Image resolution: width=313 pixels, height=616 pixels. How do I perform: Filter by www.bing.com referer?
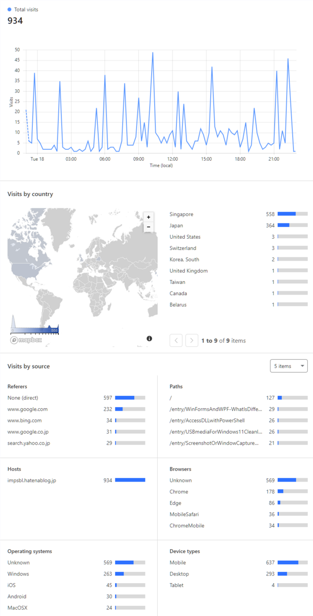click(x=76, y=420)
